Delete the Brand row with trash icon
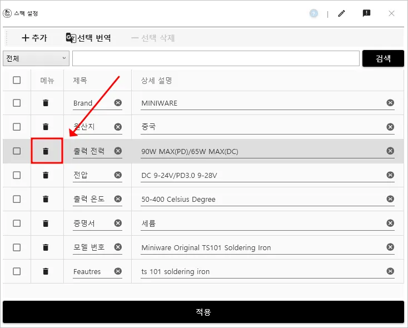This screenshot has width=408, height=328. coord(46,103)
